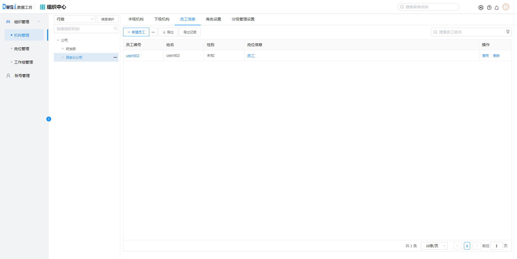Open the 行政 dimension dropdown
517x259 pixels.
(75, 19)
